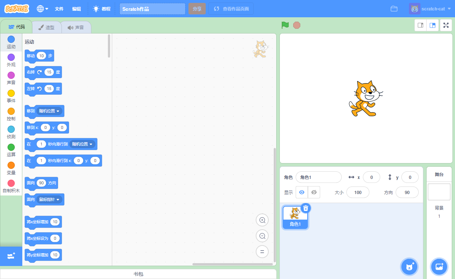This screenshot has width=455, height=279.
Task: Click the sprite x coordinate field
Action: click(372, 177)
